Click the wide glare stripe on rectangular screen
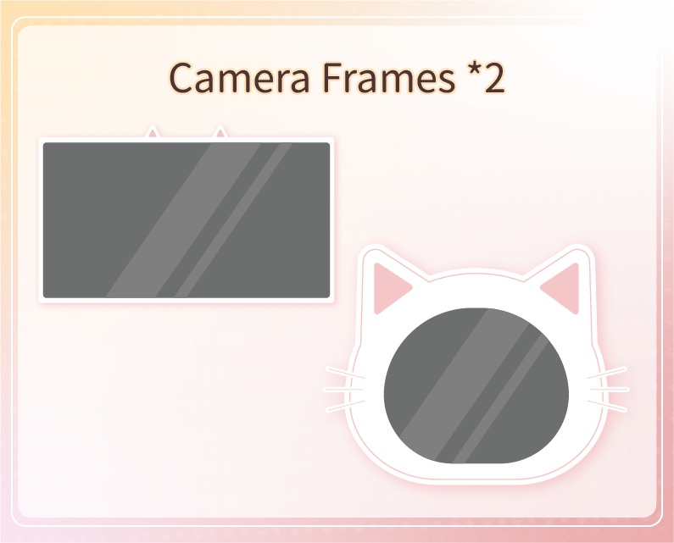 [x=183, y=220]
